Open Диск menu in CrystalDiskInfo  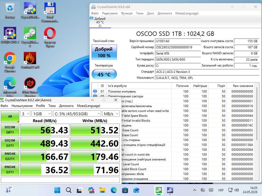click(151, 13)
